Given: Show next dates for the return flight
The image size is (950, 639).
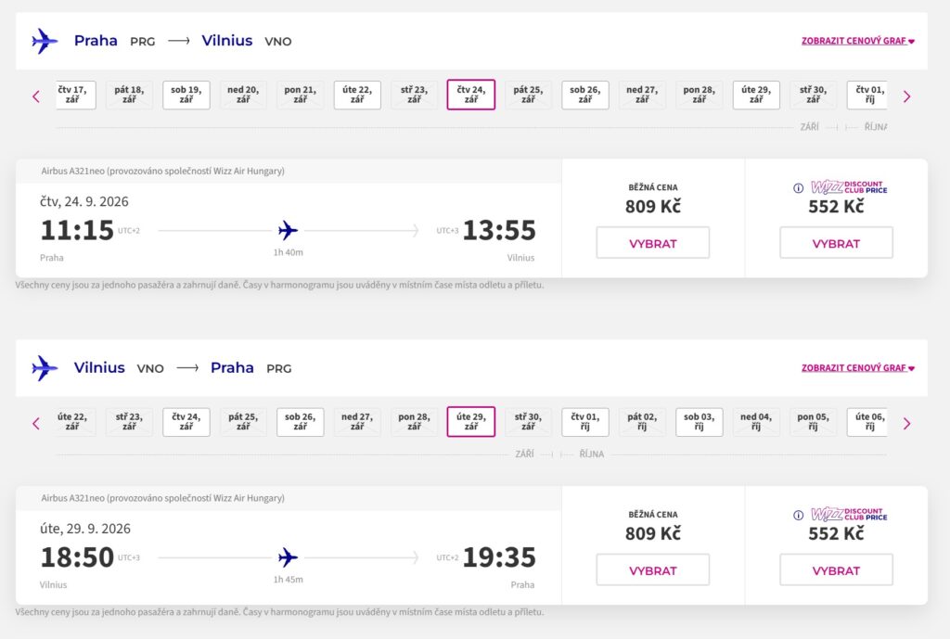Looking at the screenshot, I should coord(906,423).
